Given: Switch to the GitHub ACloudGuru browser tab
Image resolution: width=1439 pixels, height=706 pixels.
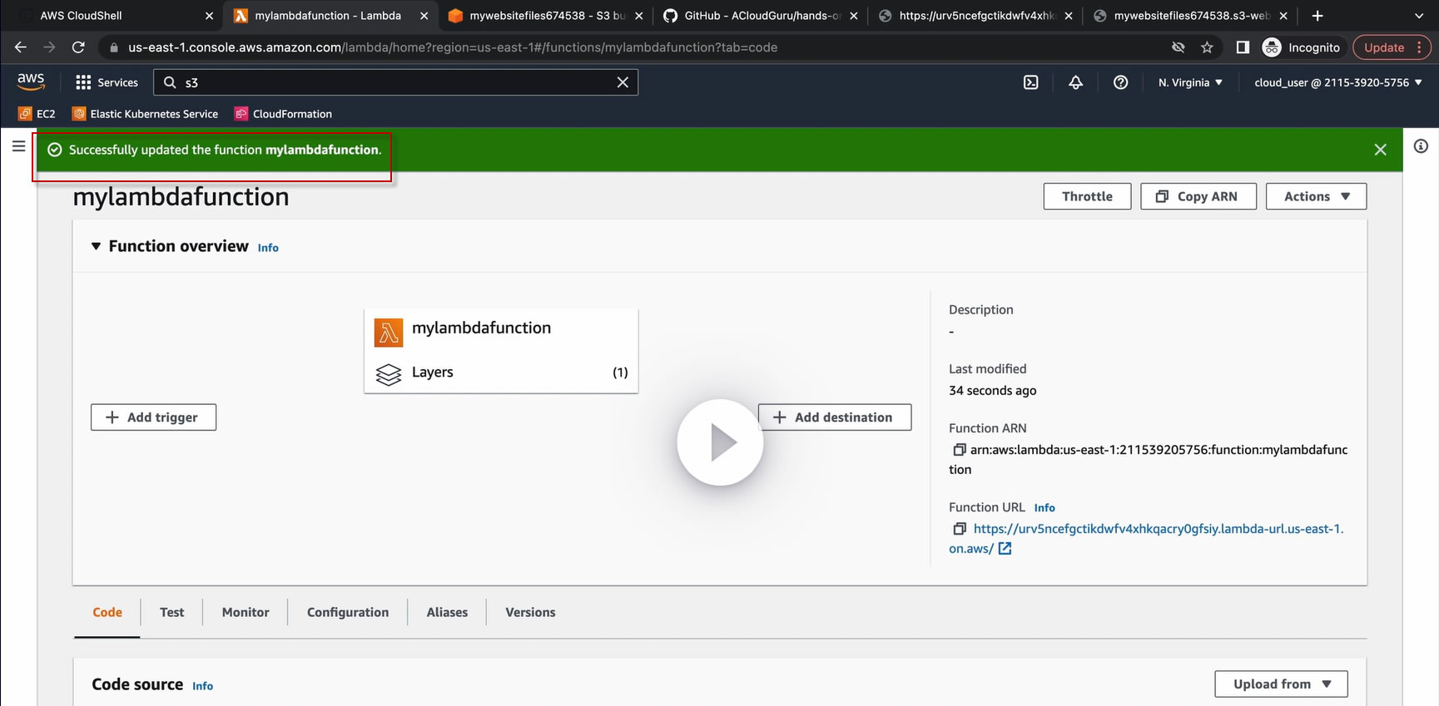Looking at the screenshot, I should tap(760, 16).
